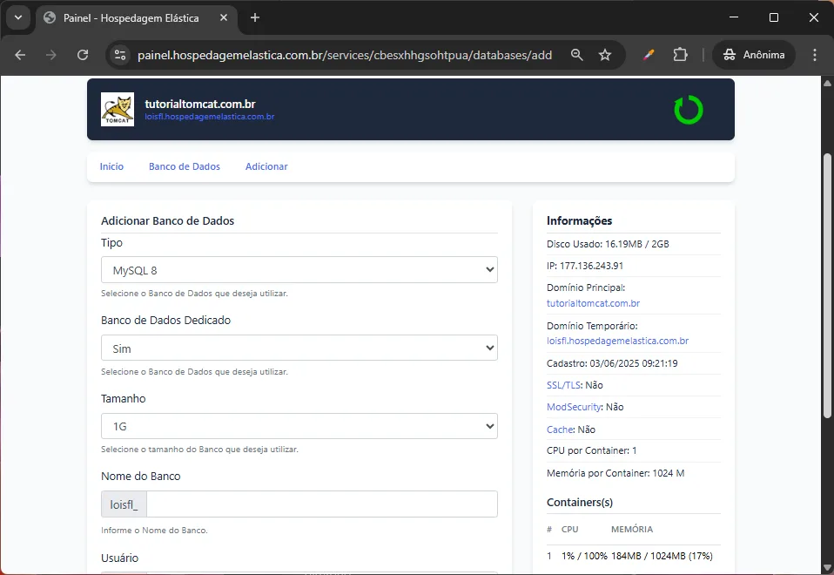The width and height of the screenshot is (834, 575).
Task: Click the SSL/TLS link
Action: click(563, 385)
